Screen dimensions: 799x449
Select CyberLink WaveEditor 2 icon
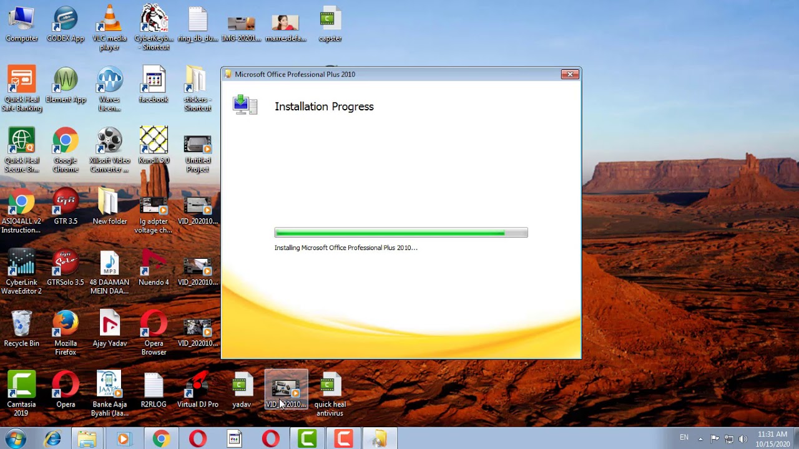point(21,273)
